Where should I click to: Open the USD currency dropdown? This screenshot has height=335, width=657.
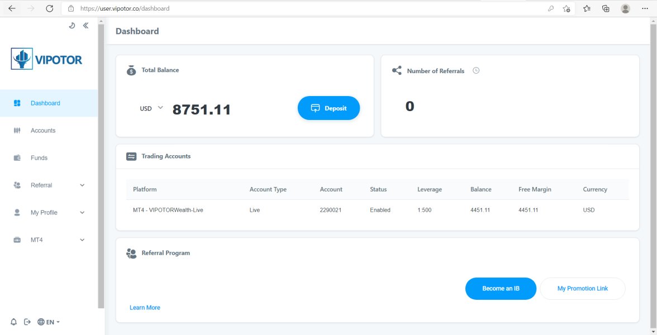click(x=151, y=108)
